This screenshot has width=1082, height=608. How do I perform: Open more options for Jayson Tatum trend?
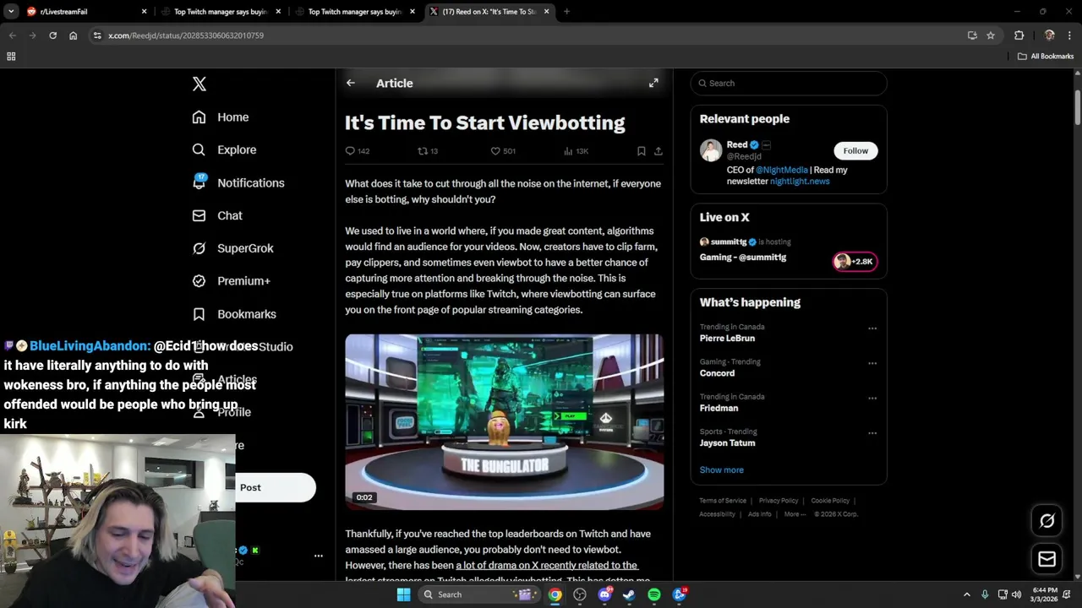[872, 433]
